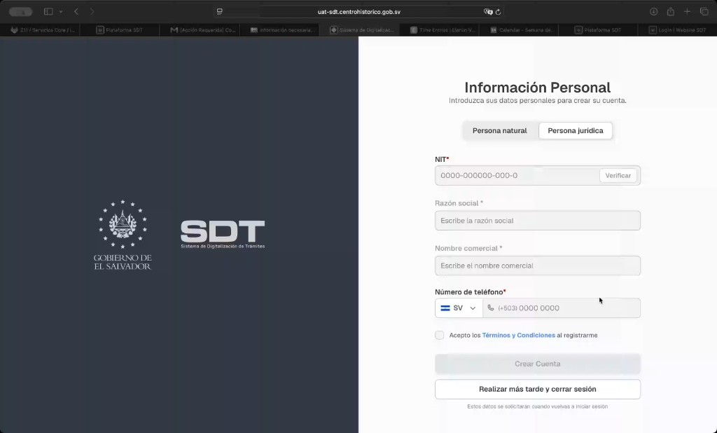Click the Información Personal heading

538,88
